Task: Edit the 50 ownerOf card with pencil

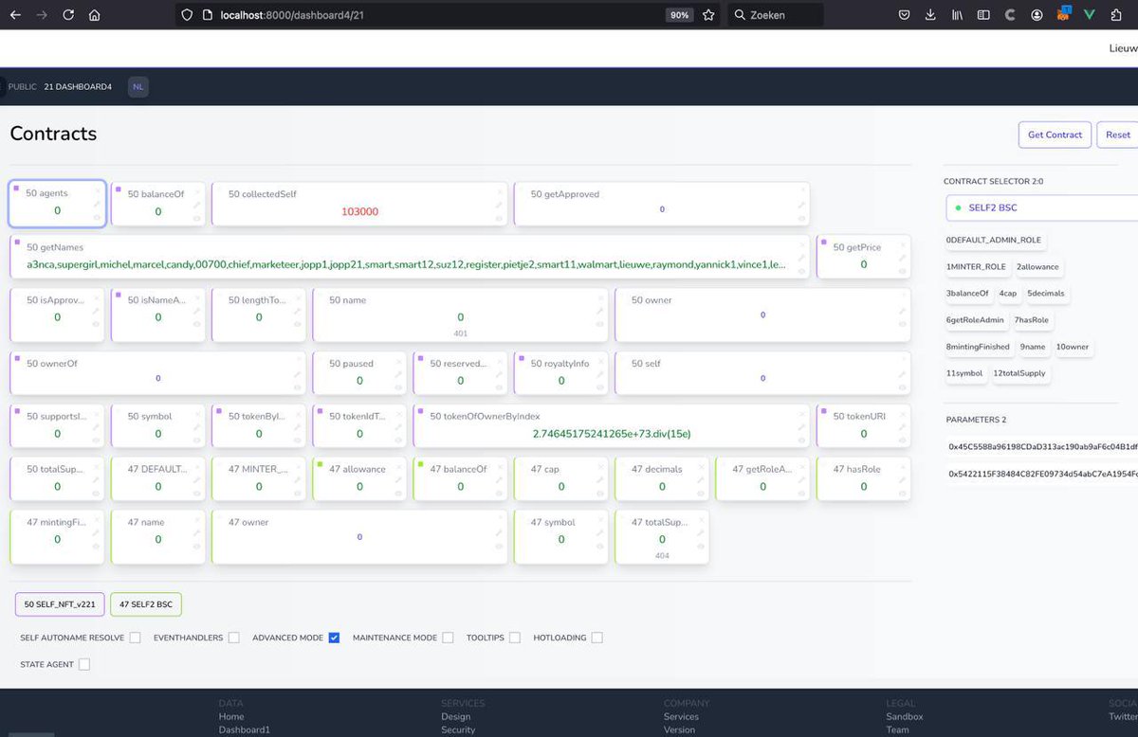Action: coord(298,374)
